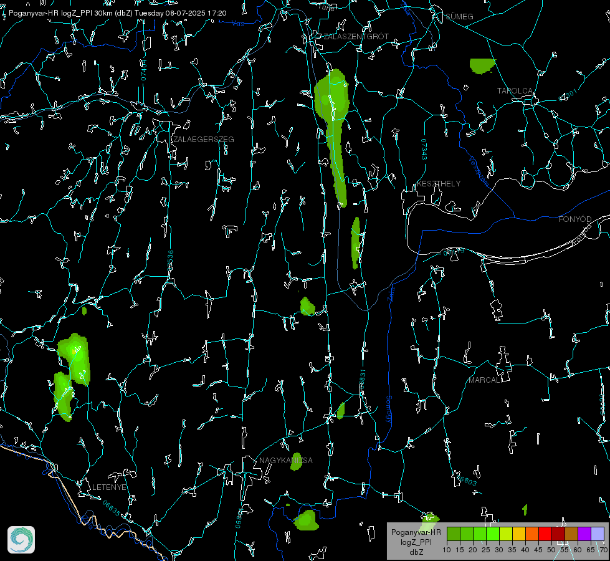
Task: Click the Zala county label
Action: tap(391, 293)
